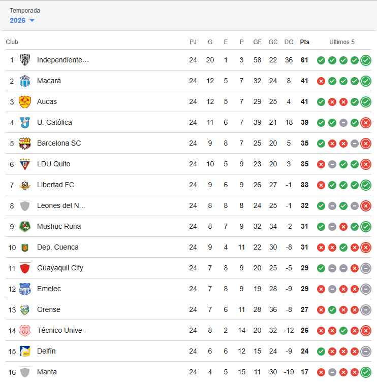Click the Mushuc Runa green crest

(x=25, y=226)
